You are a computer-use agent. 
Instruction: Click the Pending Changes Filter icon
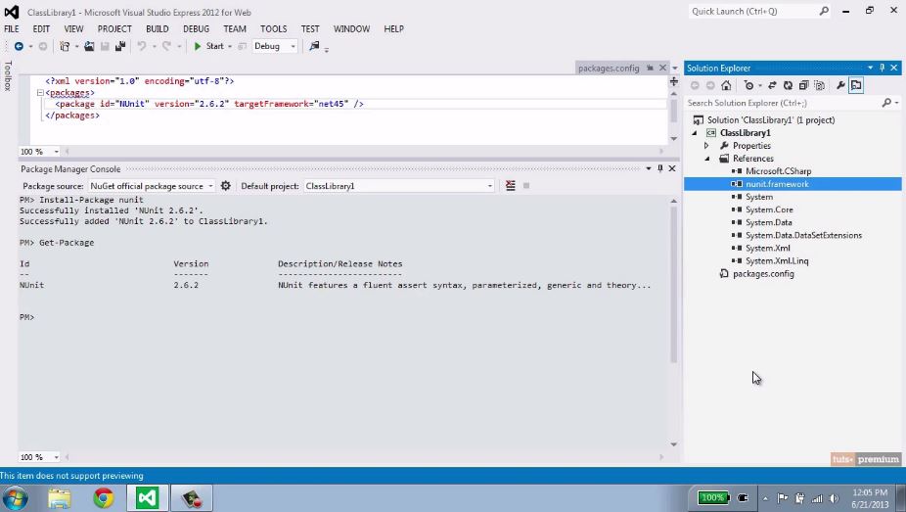[x=748, y=85]
